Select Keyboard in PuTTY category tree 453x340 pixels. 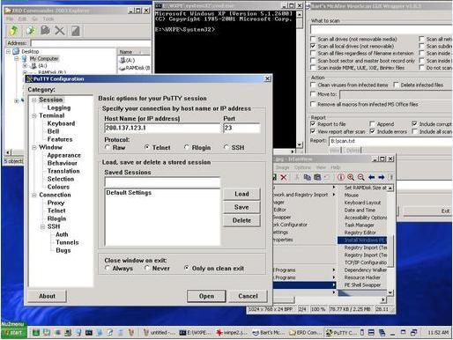(x=61, y=123)
